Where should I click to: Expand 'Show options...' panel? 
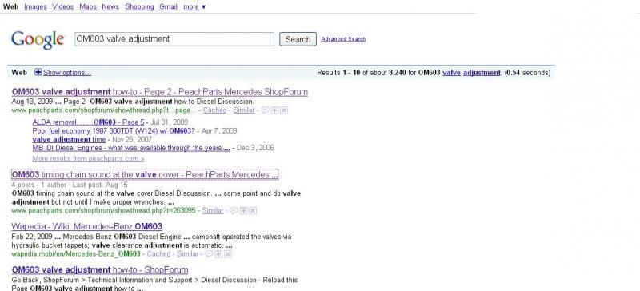[x=67, y=73]
